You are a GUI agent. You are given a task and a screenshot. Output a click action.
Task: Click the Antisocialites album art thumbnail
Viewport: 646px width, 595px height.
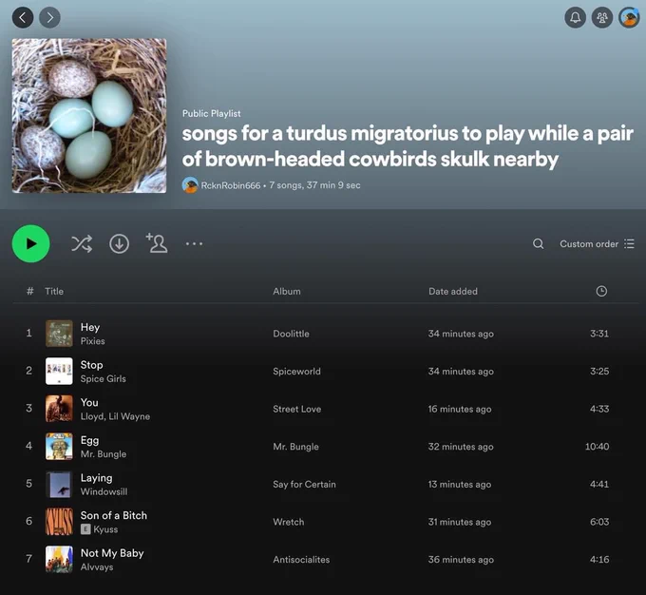point(59,560)
